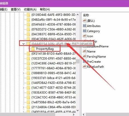
Task: Select key {190337d1-b8ca-4121-a639
Action: (53, 78)
